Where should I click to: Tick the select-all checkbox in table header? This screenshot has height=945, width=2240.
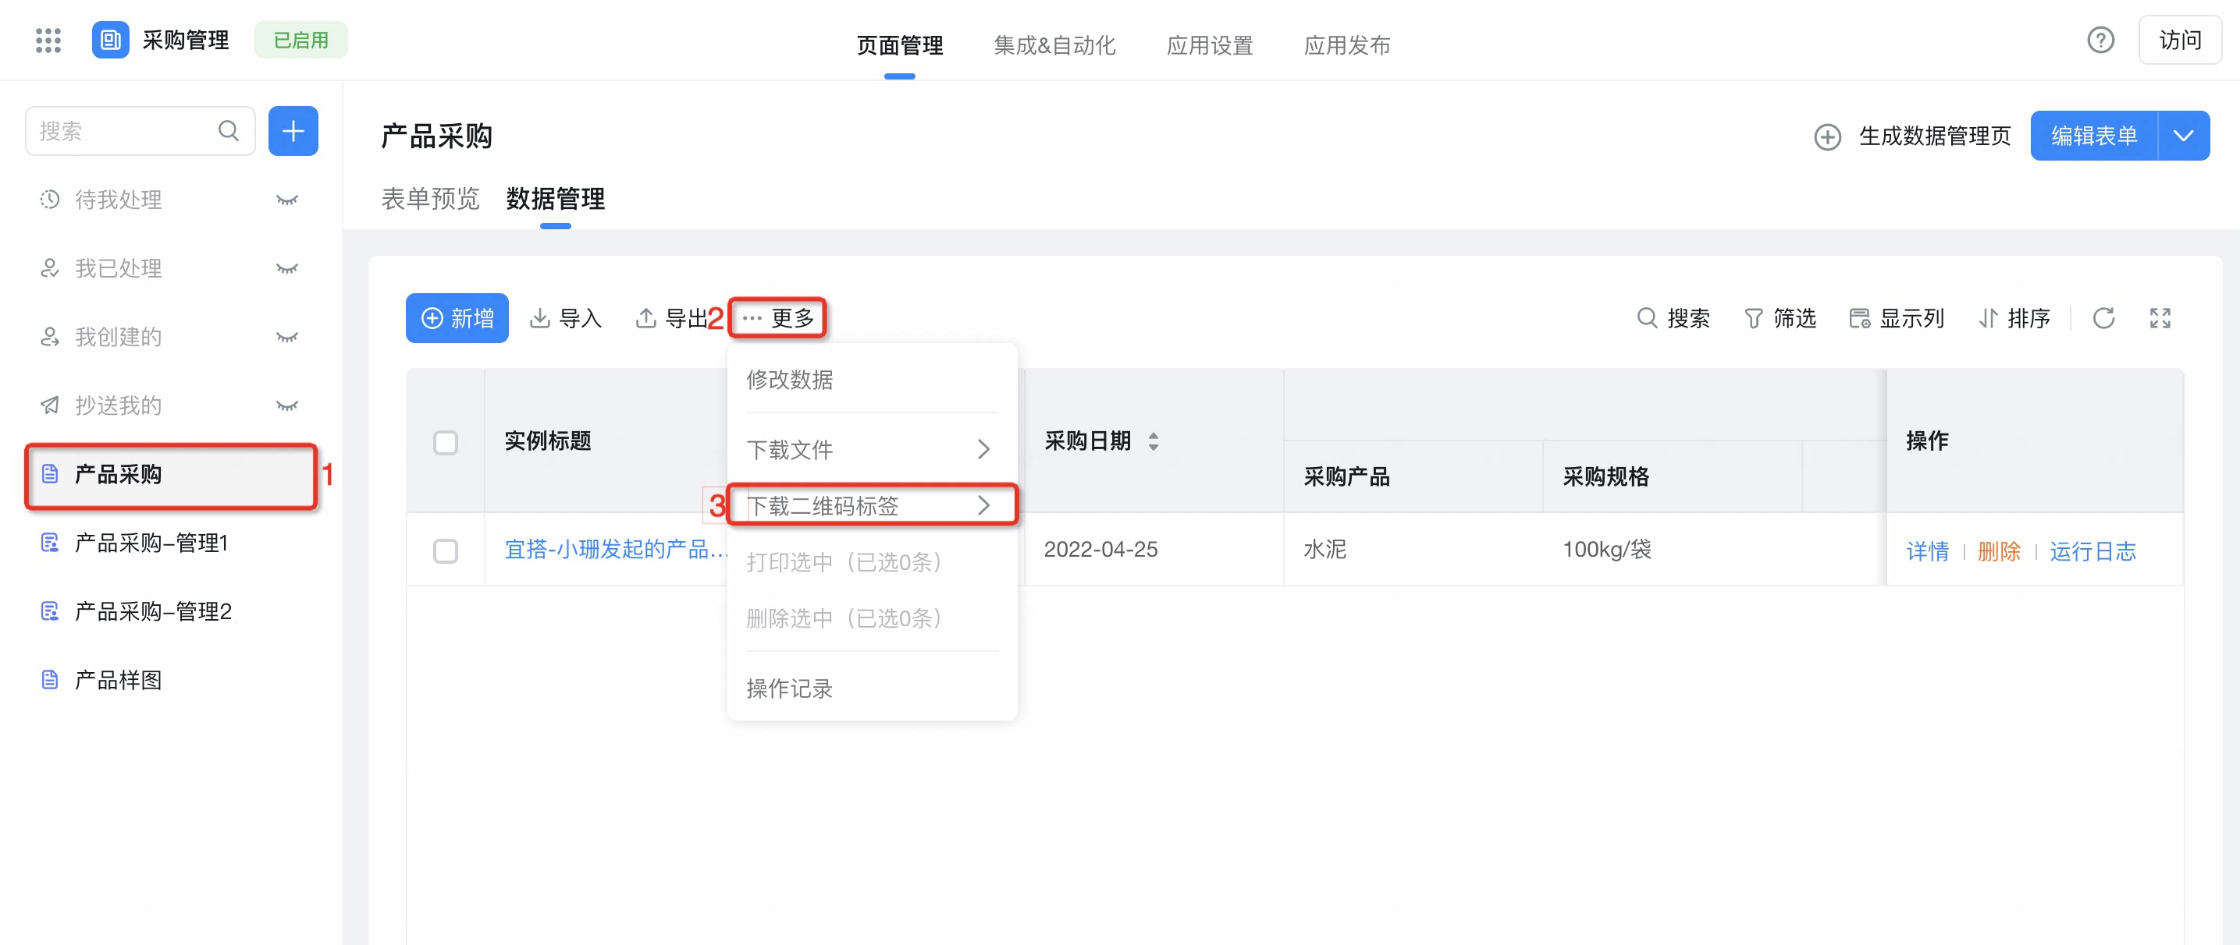445,442
